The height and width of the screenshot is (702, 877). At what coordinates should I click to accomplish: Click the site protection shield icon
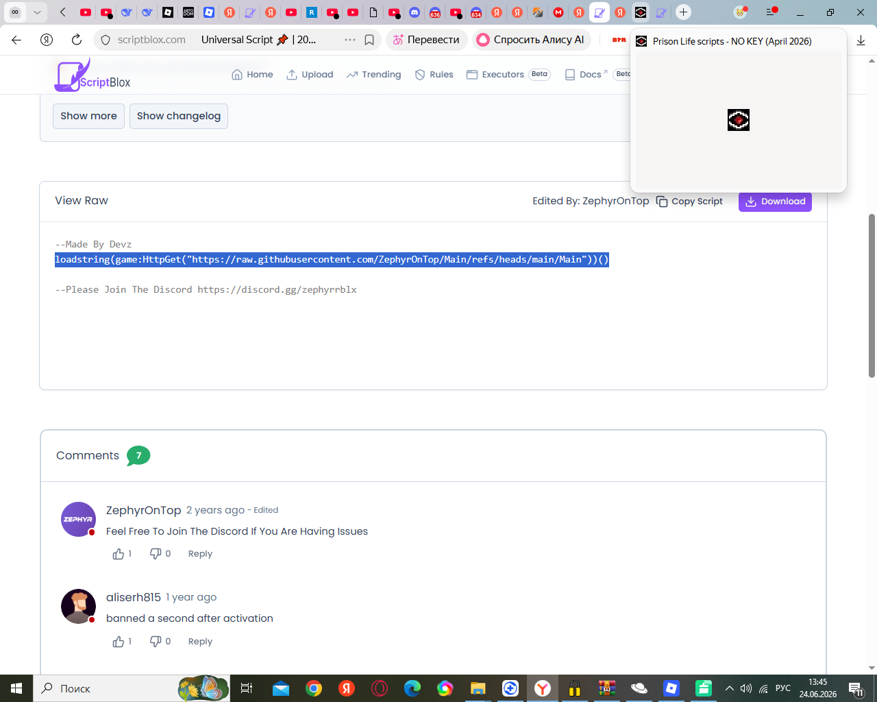coord(106,40)
